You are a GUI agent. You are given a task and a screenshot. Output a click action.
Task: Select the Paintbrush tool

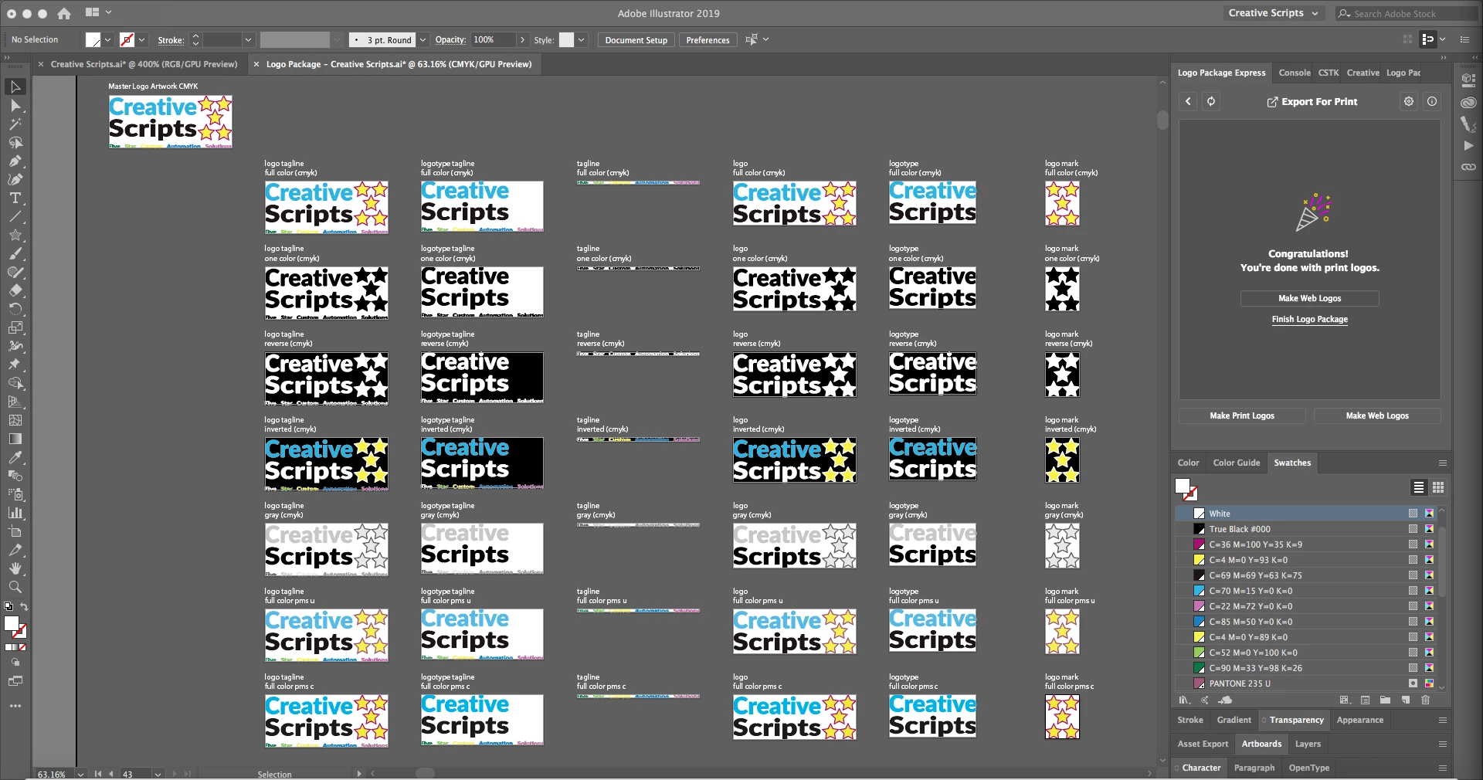pyautogui.click(x=15, y=253)
